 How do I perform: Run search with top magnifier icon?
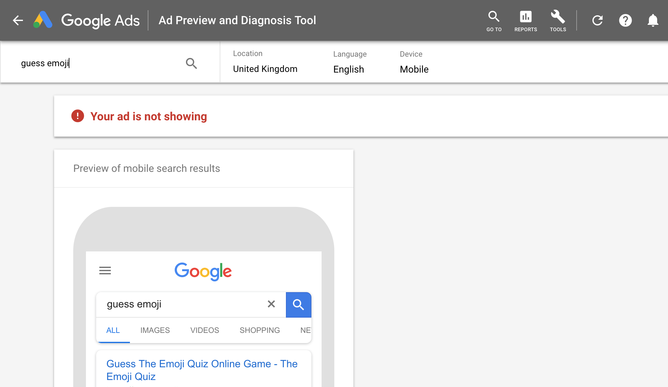click(x=191, y=63)
